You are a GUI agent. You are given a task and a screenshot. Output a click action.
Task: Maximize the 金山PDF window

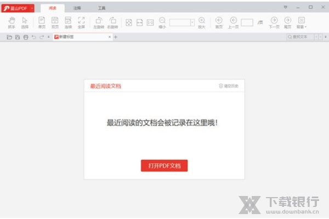tap(310, 7)
